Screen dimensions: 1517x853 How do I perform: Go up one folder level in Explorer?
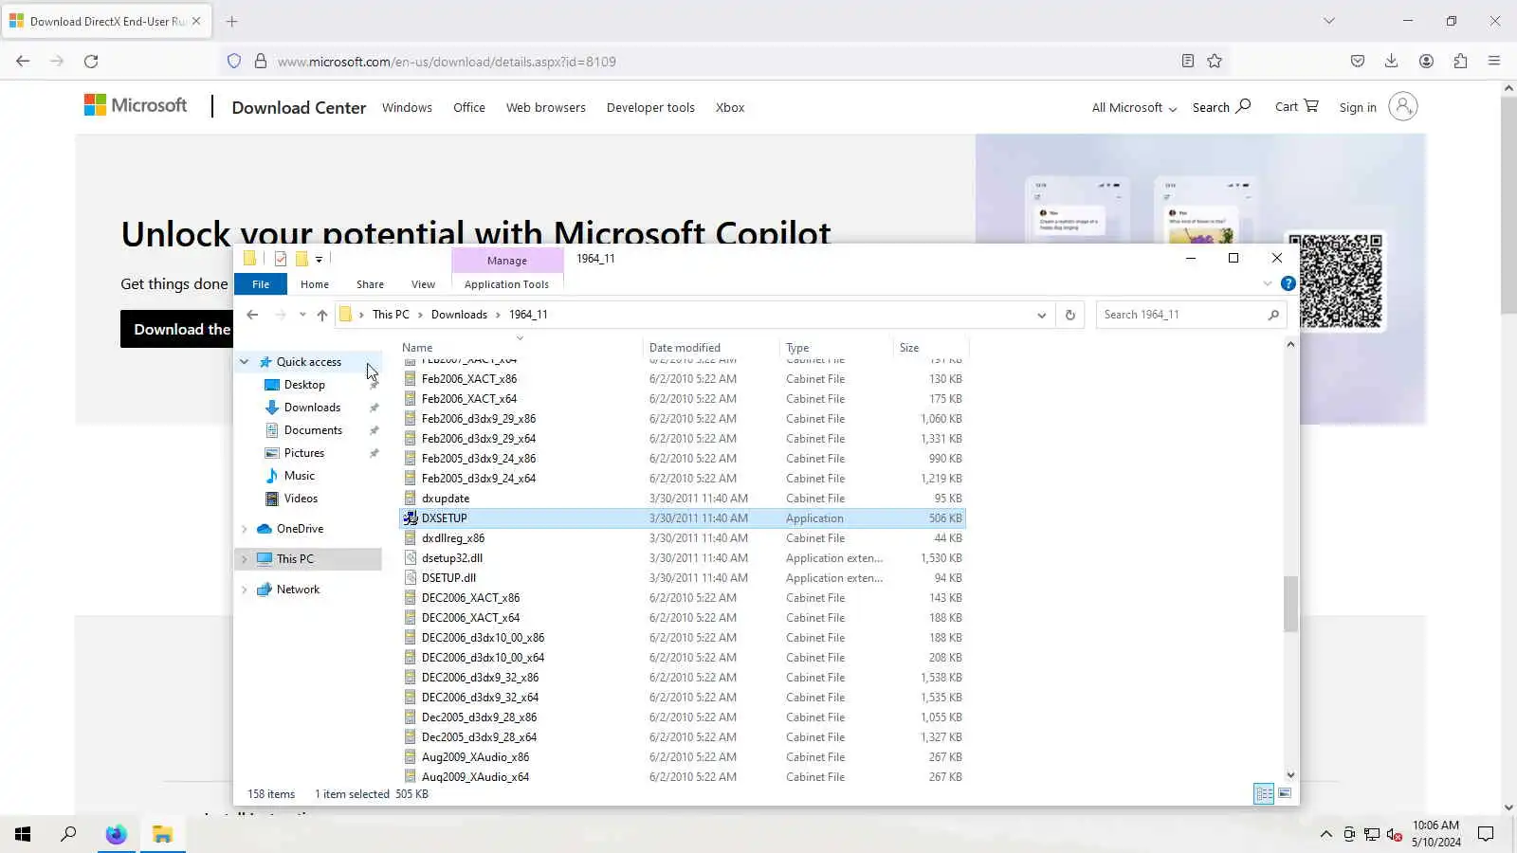coord(322,315)
